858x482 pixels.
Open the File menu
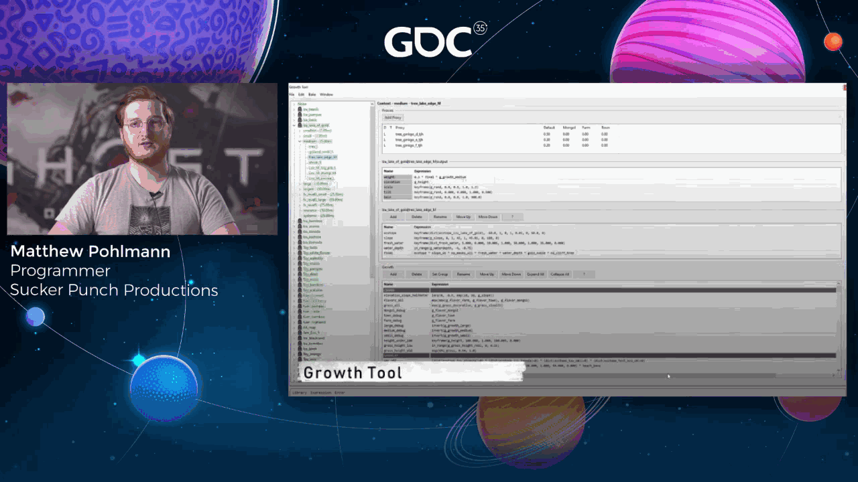click(292, 94)
